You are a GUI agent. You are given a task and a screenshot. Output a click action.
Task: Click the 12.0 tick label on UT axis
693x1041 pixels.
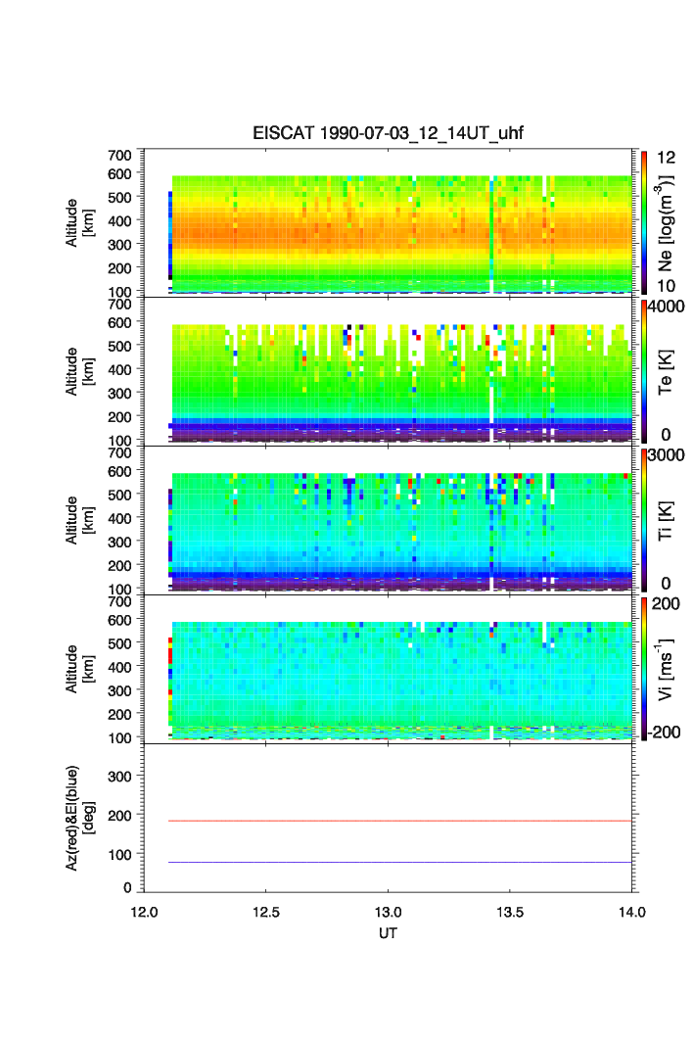[x=144, y=913]
